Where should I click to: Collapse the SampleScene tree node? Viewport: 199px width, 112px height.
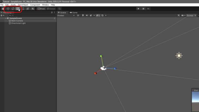click(5, 18)
